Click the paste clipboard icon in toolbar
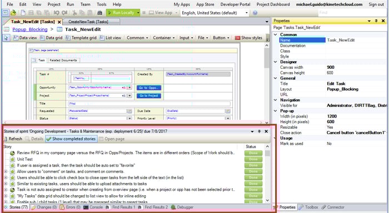Viewport: 389px width, 213px height. [x=90, y=13]
